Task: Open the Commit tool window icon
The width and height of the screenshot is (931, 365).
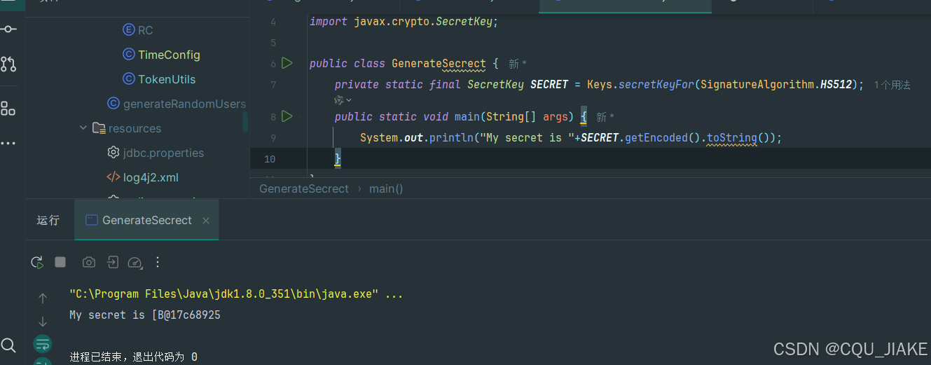Action: (x=9, y=29)
